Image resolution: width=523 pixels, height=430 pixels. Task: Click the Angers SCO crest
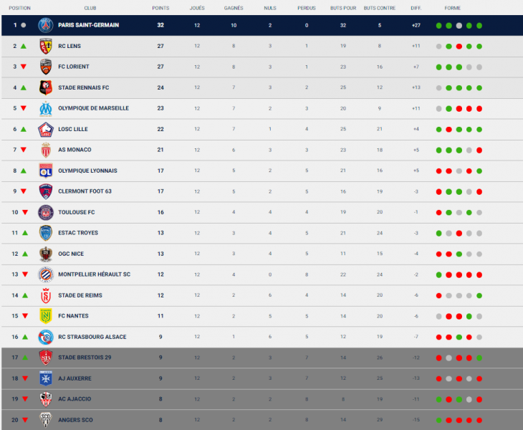tap(46, 420)
